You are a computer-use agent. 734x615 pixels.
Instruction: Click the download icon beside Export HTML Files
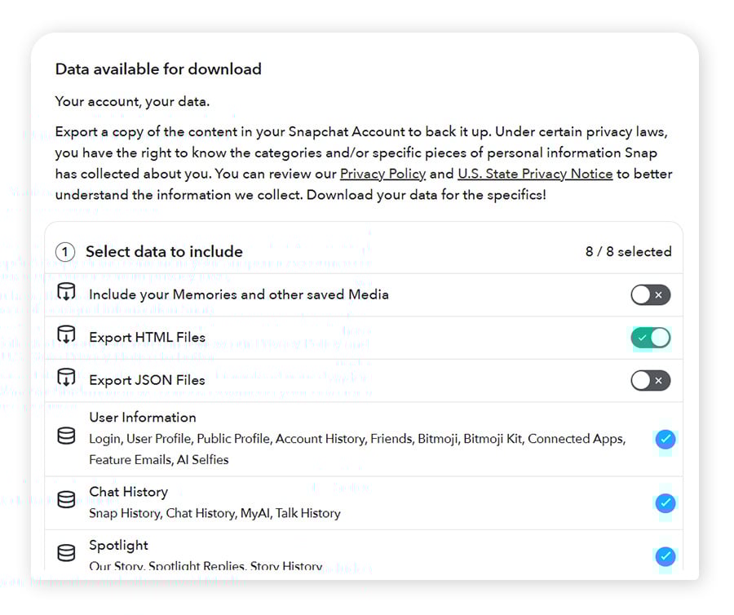[x=66, y=336]
